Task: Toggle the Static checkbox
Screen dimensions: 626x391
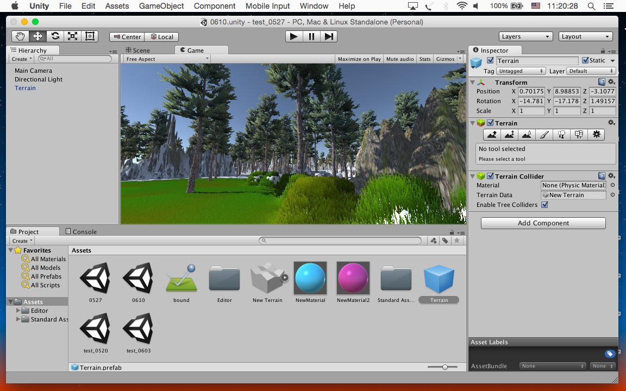Action: [x=585, y=61]
